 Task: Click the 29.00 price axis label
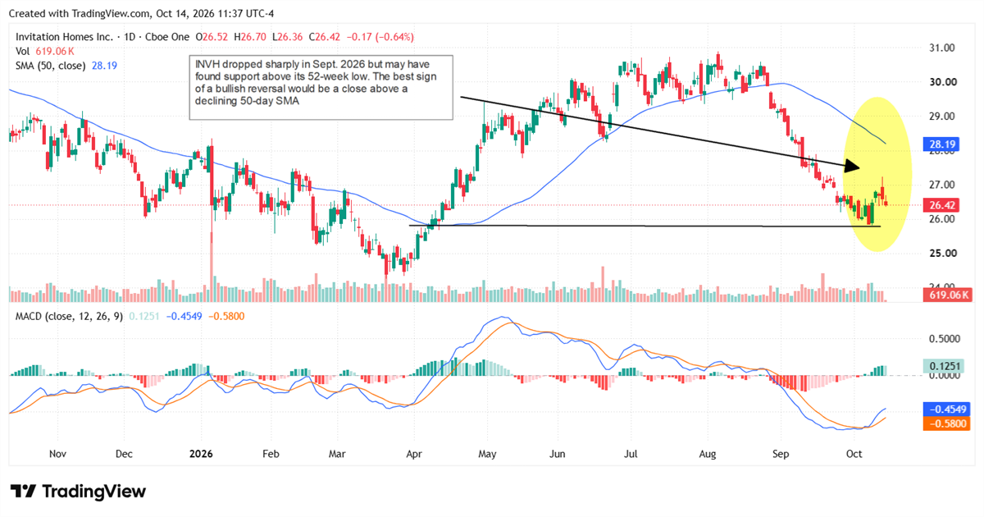942,117
